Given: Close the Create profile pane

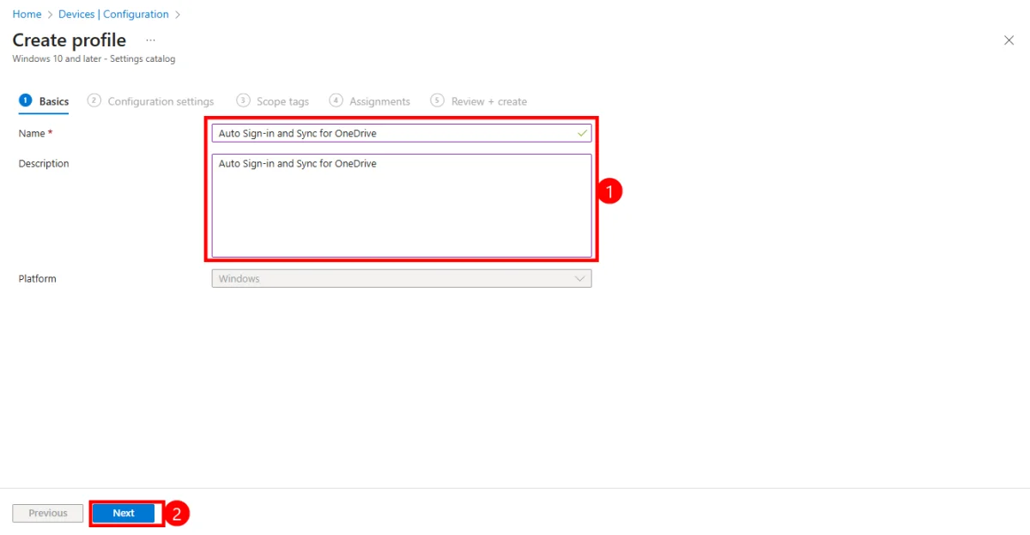Looking at the screenshot, I should [1009, 40].
